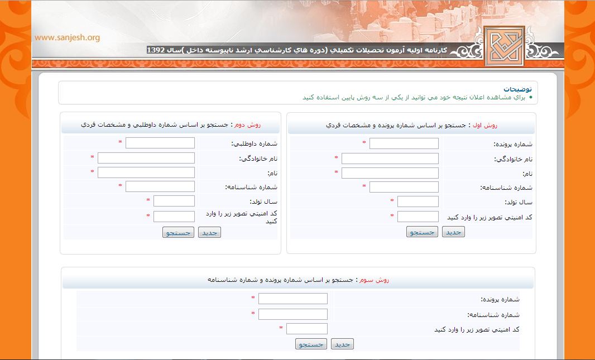The image size is (595, 360).
Task: Click جدید button in روش سوم
Action: point(342,344)
